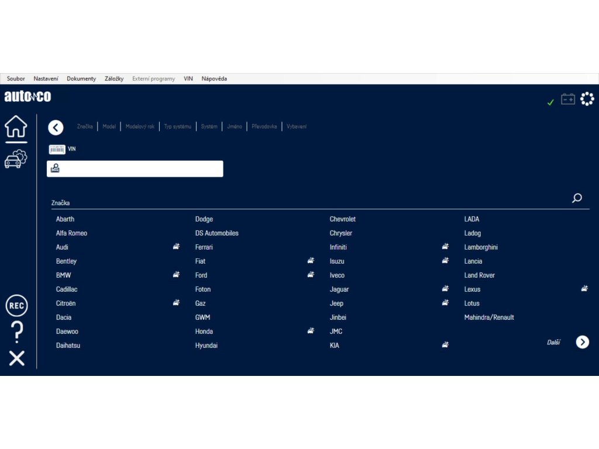Viewport: 599px width, 449px height.
Task: Select the Modelový rok breadcrumb step
Action: (140, 126)
